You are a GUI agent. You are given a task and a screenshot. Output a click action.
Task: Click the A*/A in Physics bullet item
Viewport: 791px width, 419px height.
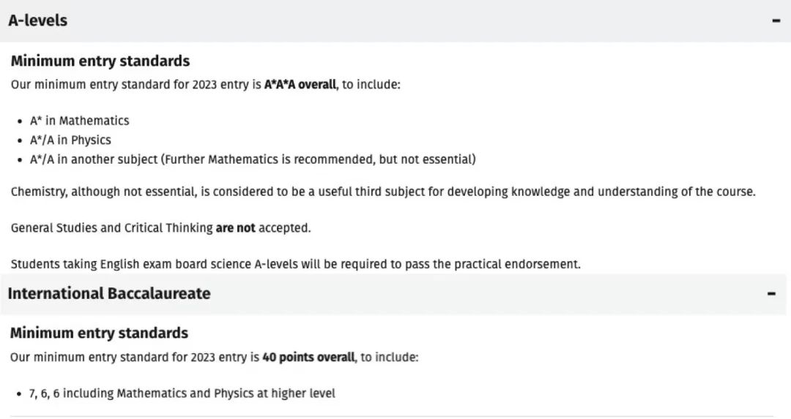click(70, 140)
